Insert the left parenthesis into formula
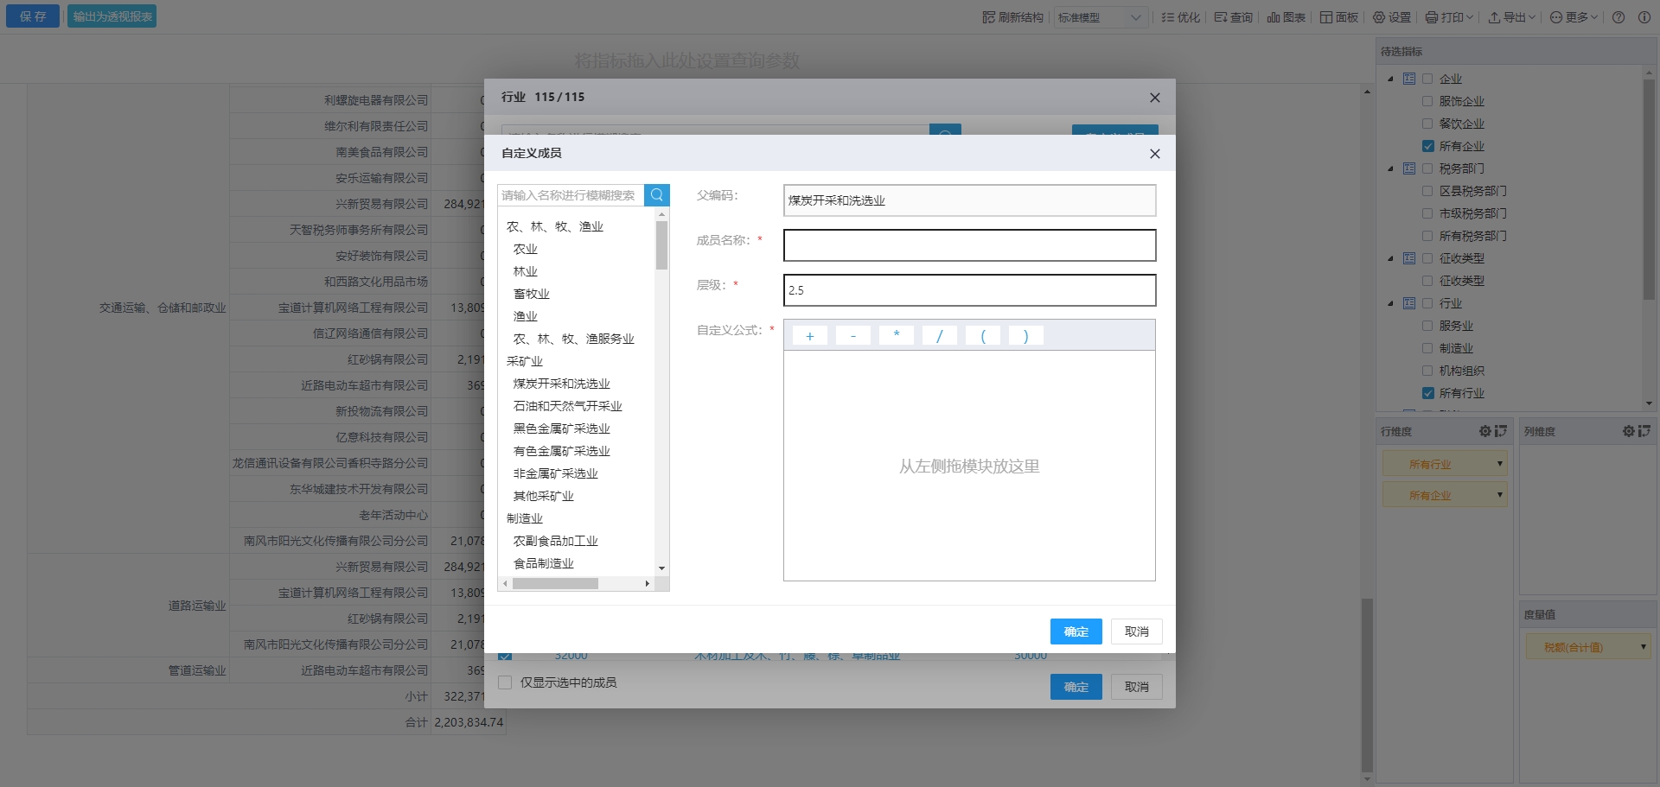The image size is (1660, 787). (x=982, y=336)
